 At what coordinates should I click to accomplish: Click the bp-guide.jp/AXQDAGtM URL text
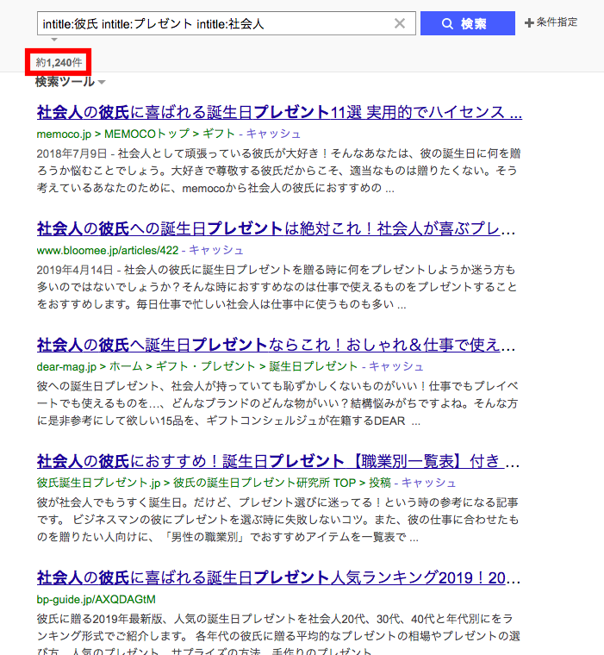(97, 600)
